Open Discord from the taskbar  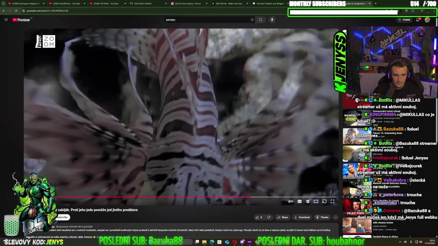pos(242,242)
